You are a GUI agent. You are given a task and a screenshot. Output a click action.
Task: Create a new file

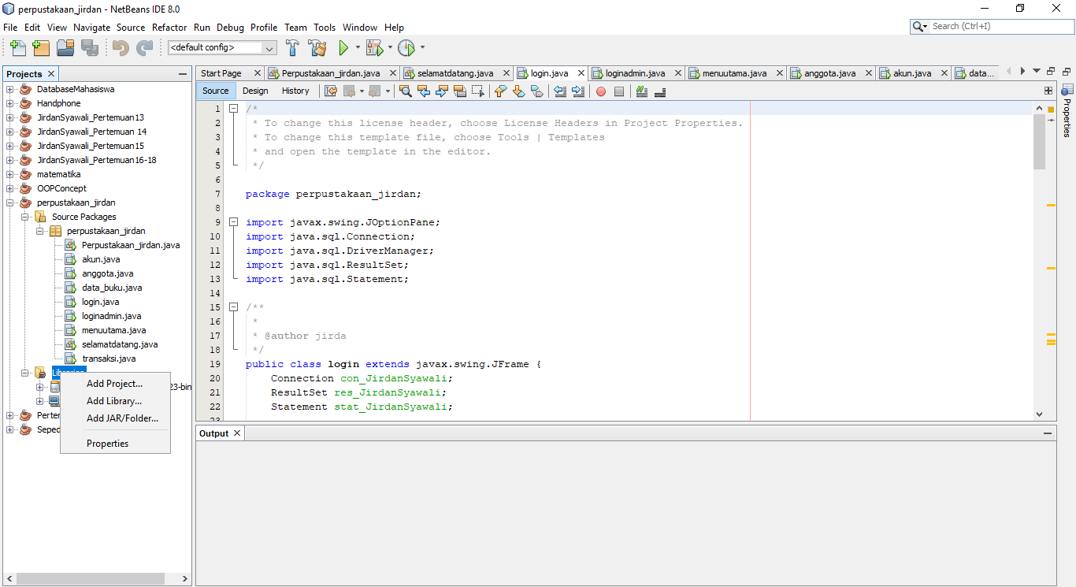17,48
